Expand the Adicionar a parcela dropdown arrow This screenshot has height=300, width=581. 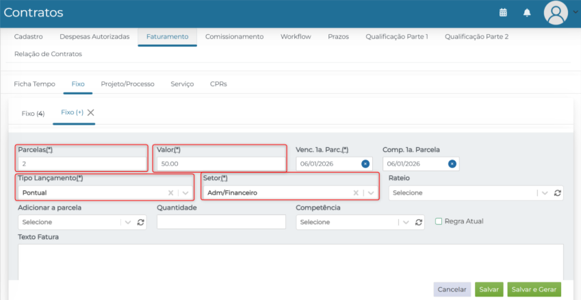pyautogui.click(x=128, y=222)
